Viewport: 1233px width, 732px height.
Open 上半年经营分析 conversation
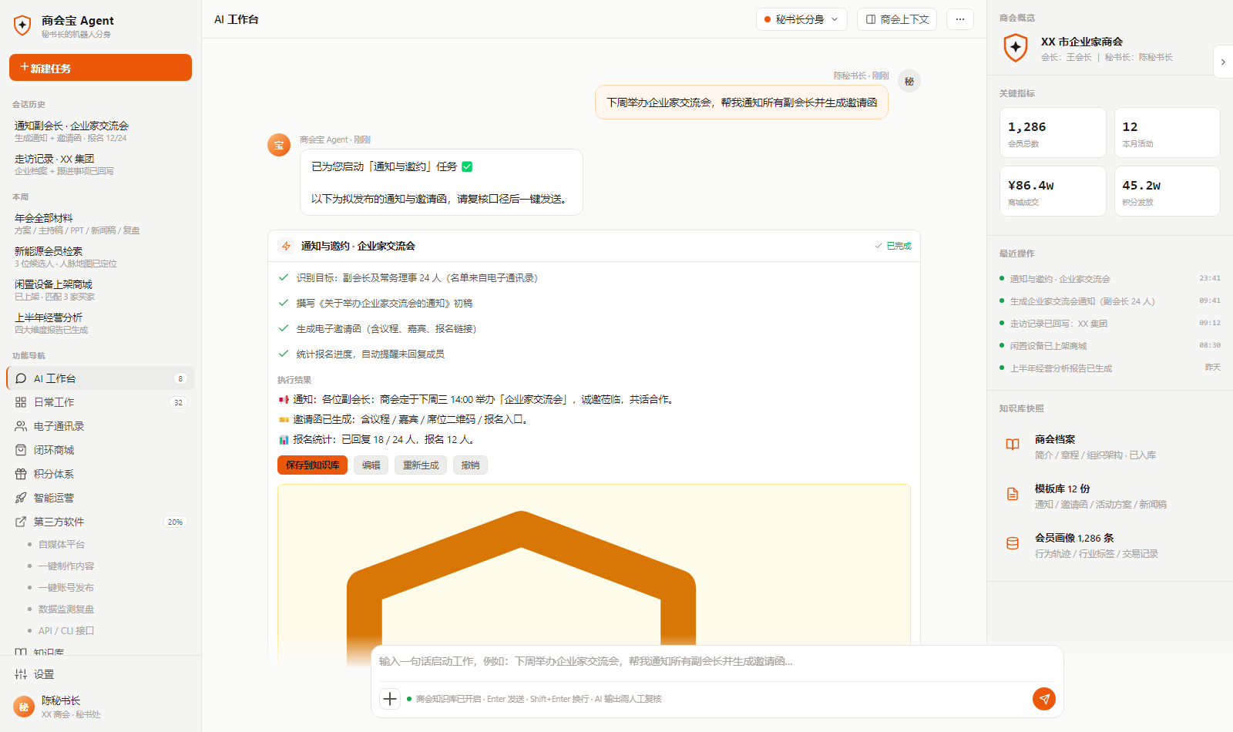click(x=100, y=323)
